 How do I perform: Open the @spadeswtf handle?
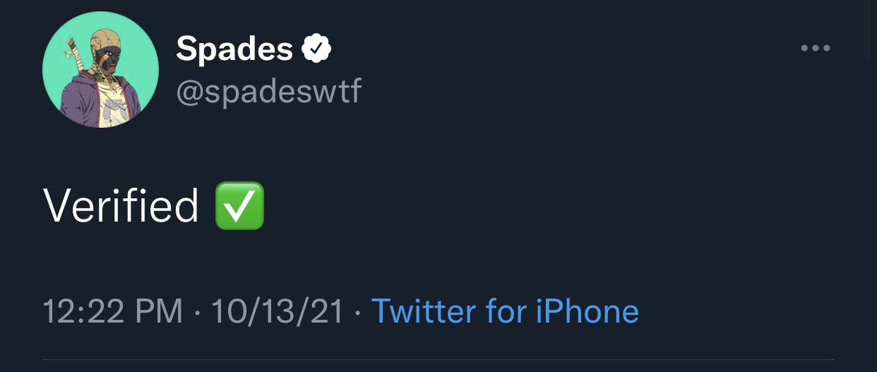[x=268, y=91]
